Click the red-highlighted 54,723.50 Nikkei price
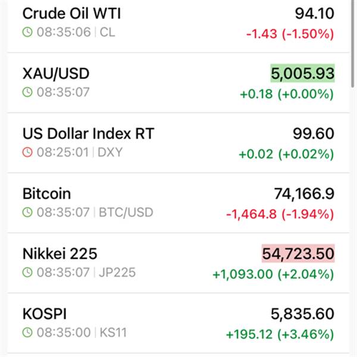This screenshot has height=357, width=357. [x=297, y=254]
